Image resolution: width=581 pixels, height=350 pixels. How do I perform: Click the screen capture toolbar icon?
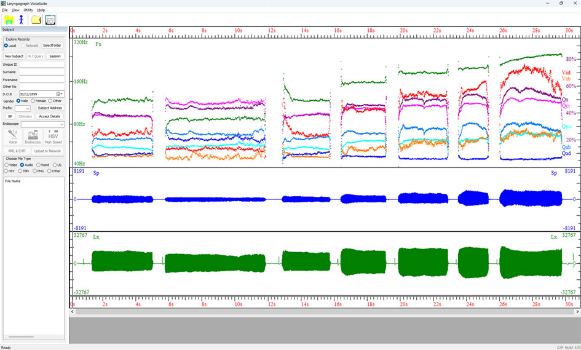[x=50, y=20]
